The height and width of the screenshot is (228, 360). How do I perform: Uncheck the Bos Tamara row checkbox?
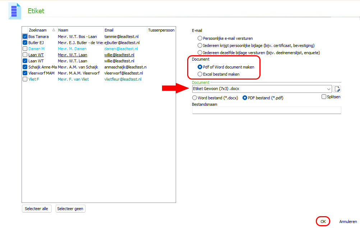pos(25,37)
